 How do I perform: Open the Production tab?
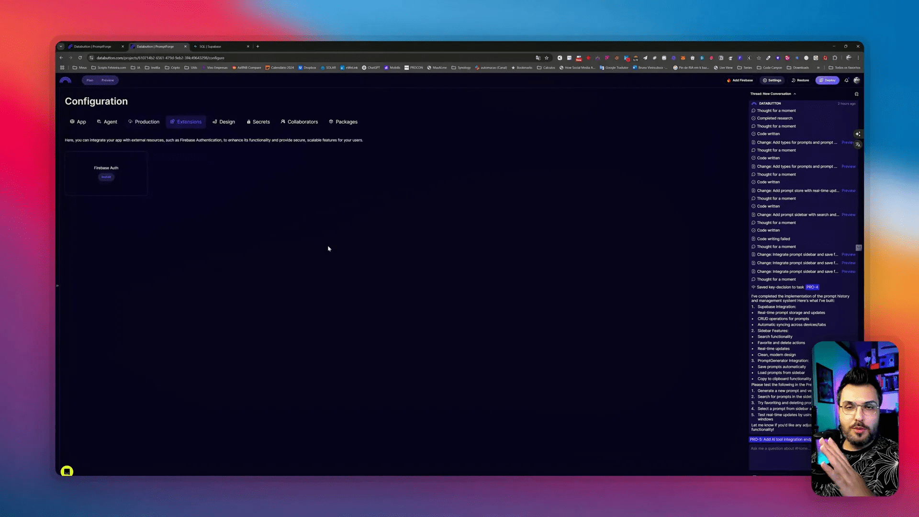pyautogui.click(x=144, y=122)
